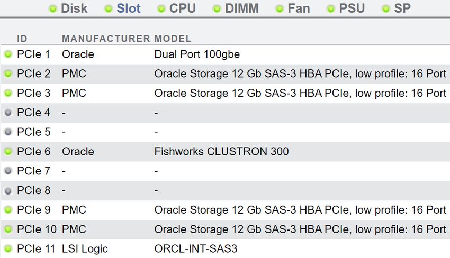This screenshot has height=258, width=450.
Task: Click the gray status icon for PCIe 8
Action: 8,190
